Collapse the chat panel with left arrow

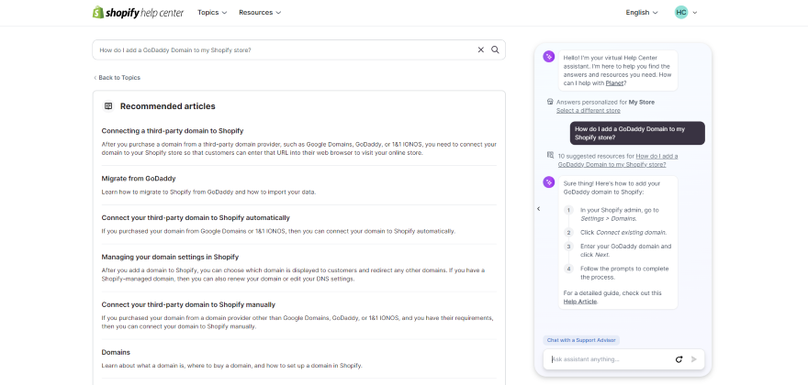pos(538,209)
